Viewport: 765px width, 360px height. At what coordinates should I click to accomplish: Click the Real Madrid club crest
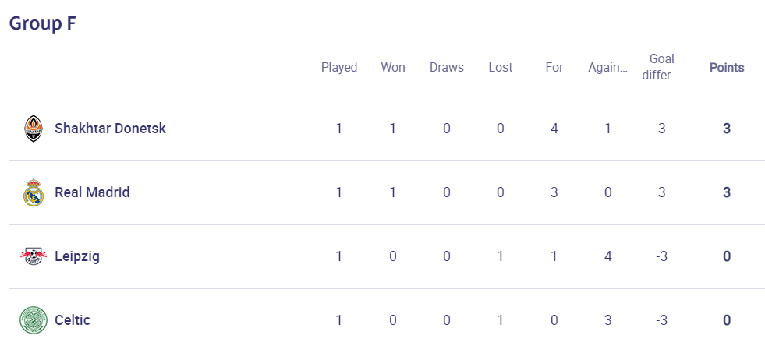click(x=34, y=192)
